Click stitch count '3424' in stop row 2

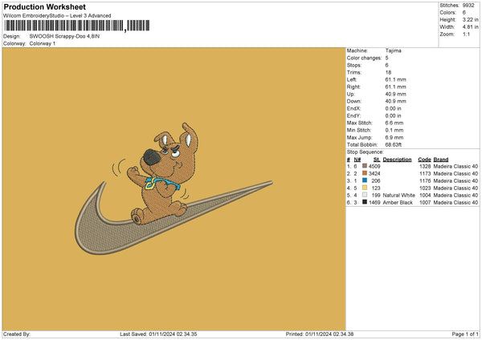tap(374, 174)
